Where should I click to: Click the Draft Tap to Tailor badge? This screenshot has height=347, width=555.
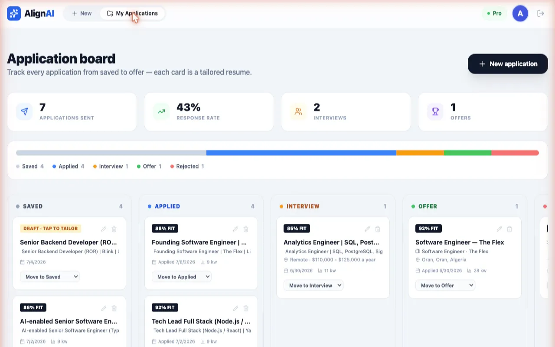tap(50, 229)
